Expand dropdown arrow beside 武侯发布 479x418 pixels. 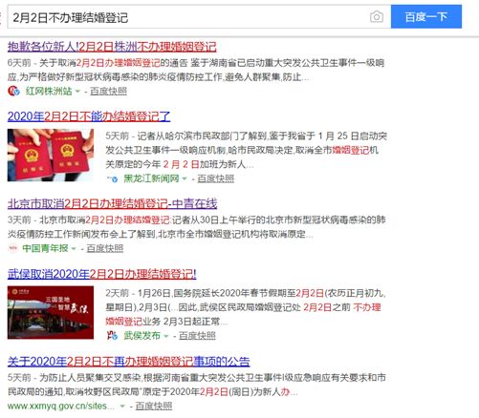pyautogui.click(x=165, y=336)
